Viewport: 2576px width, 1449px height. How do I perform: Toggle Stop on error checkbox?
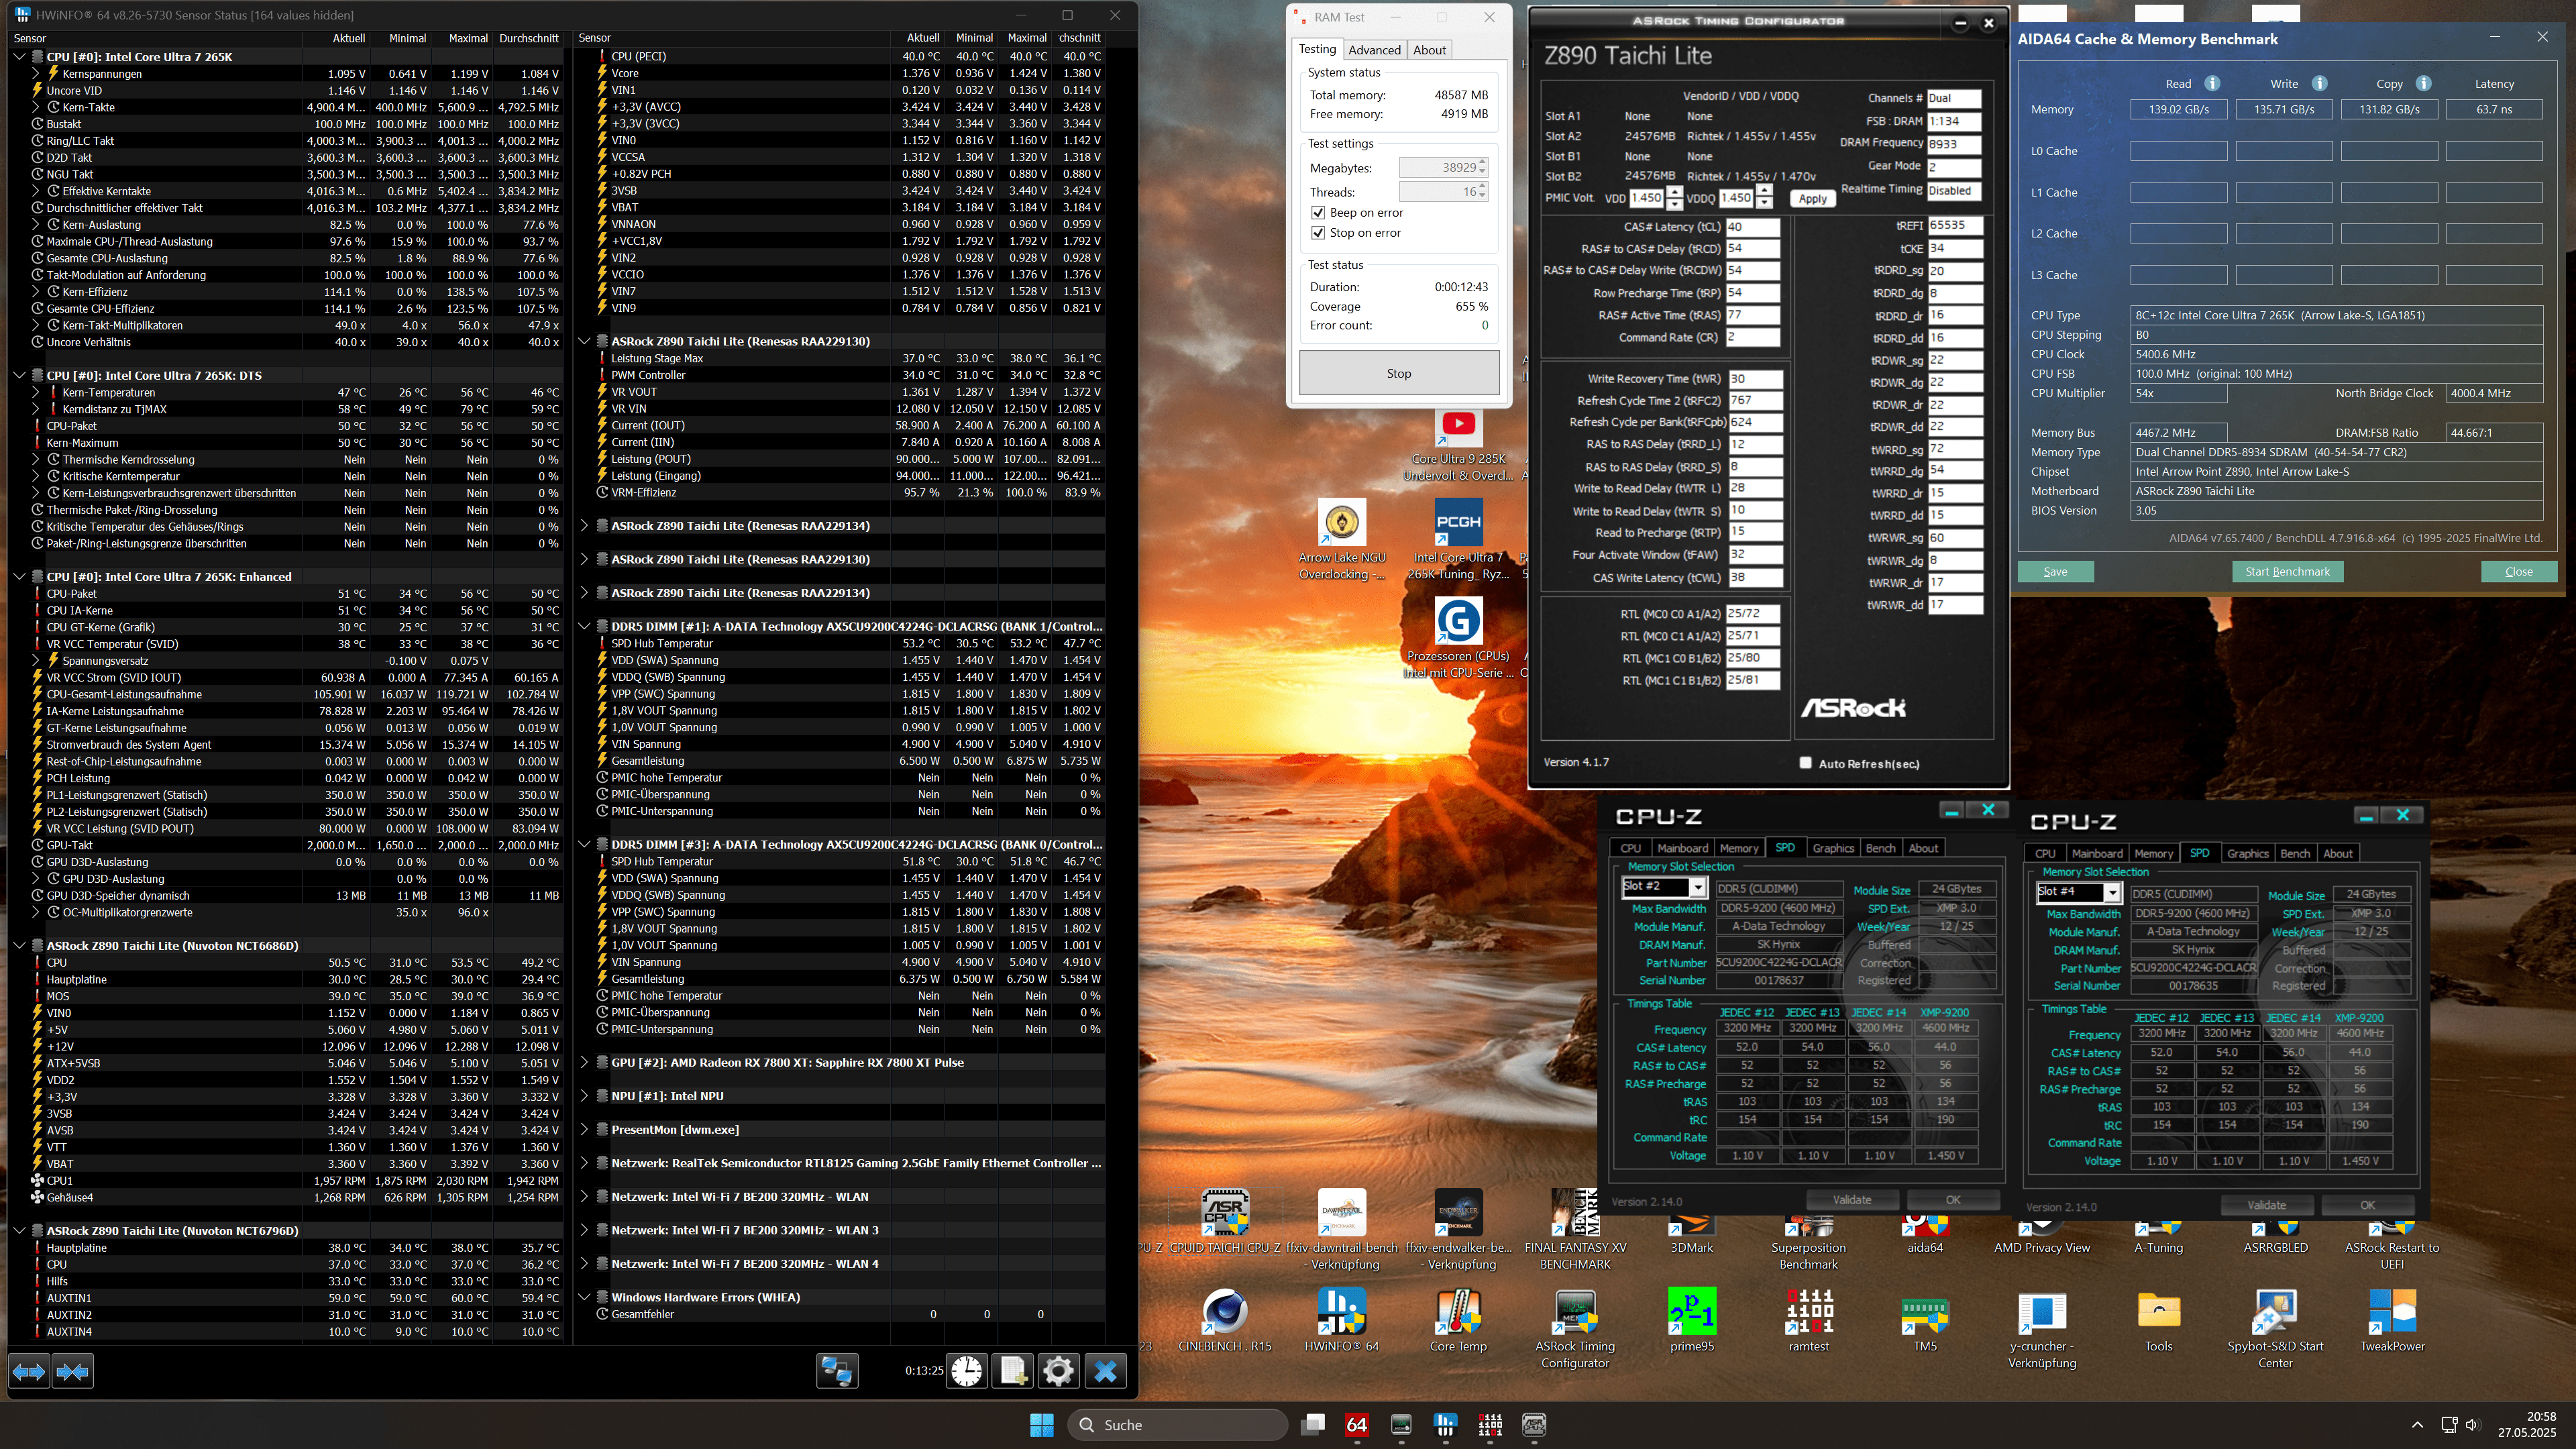(1318, 233)
